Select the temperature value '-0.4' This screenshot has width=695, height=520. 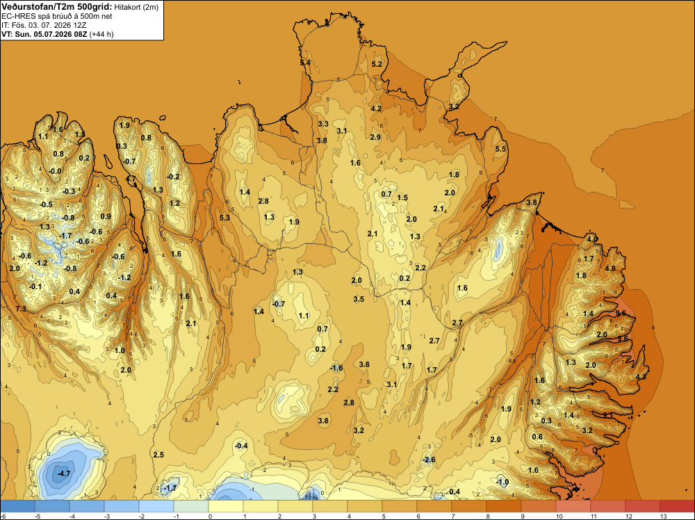241,446
